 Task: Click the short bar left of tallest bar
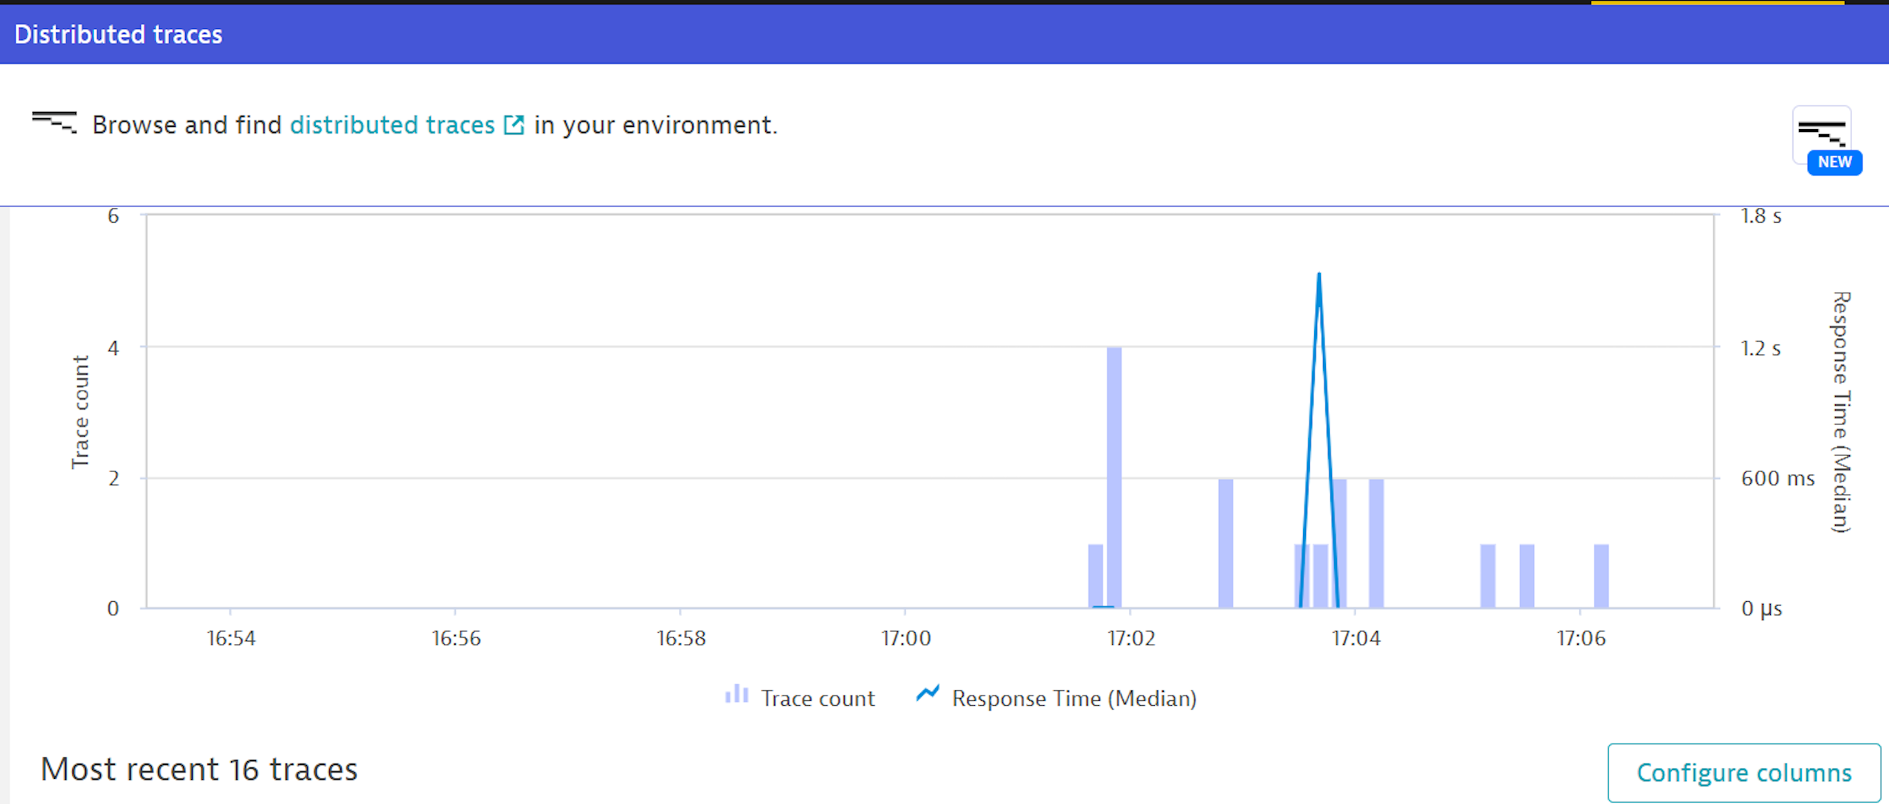[x=1096, y=576]
